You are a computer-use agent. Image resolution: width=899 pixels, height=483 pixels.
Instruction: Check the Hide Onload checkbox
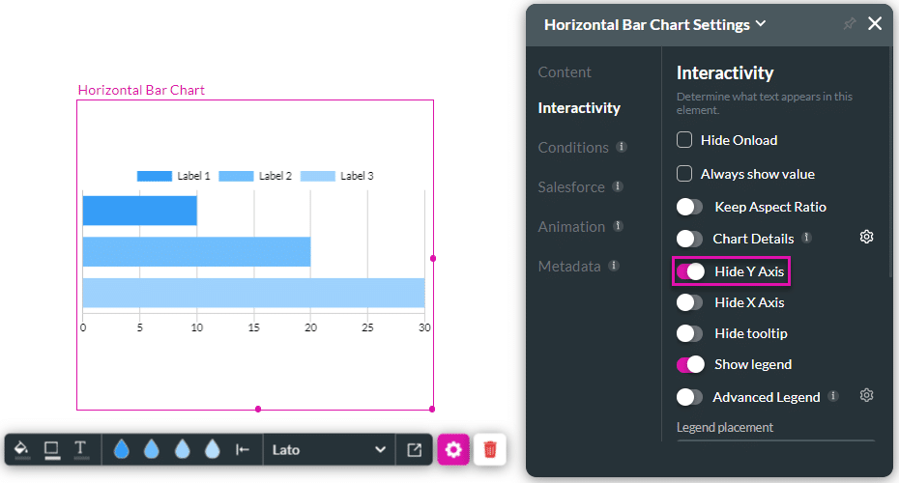[x=684, y=140]
